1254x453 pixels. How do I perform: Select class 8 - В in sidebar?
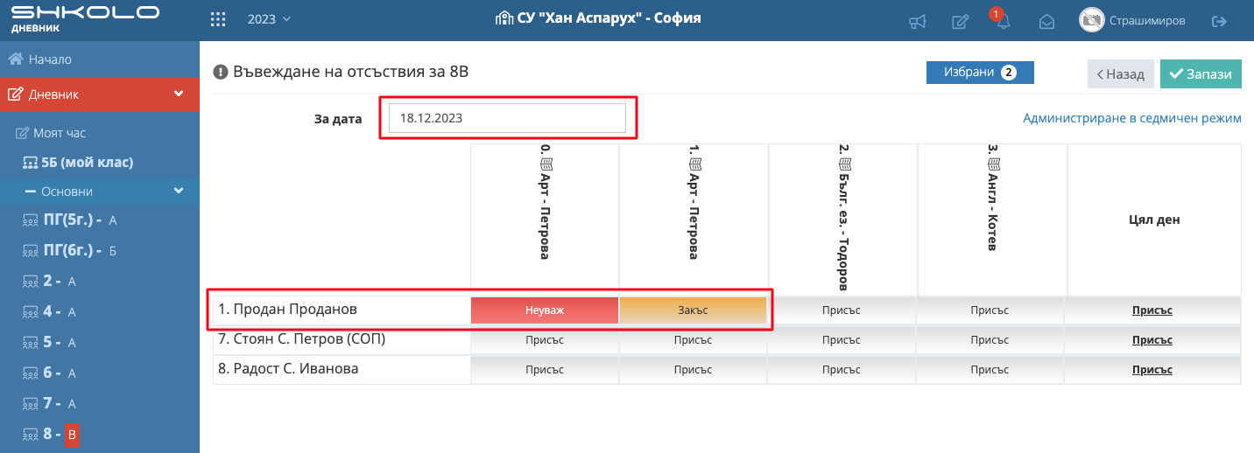[x=51, y=434]
